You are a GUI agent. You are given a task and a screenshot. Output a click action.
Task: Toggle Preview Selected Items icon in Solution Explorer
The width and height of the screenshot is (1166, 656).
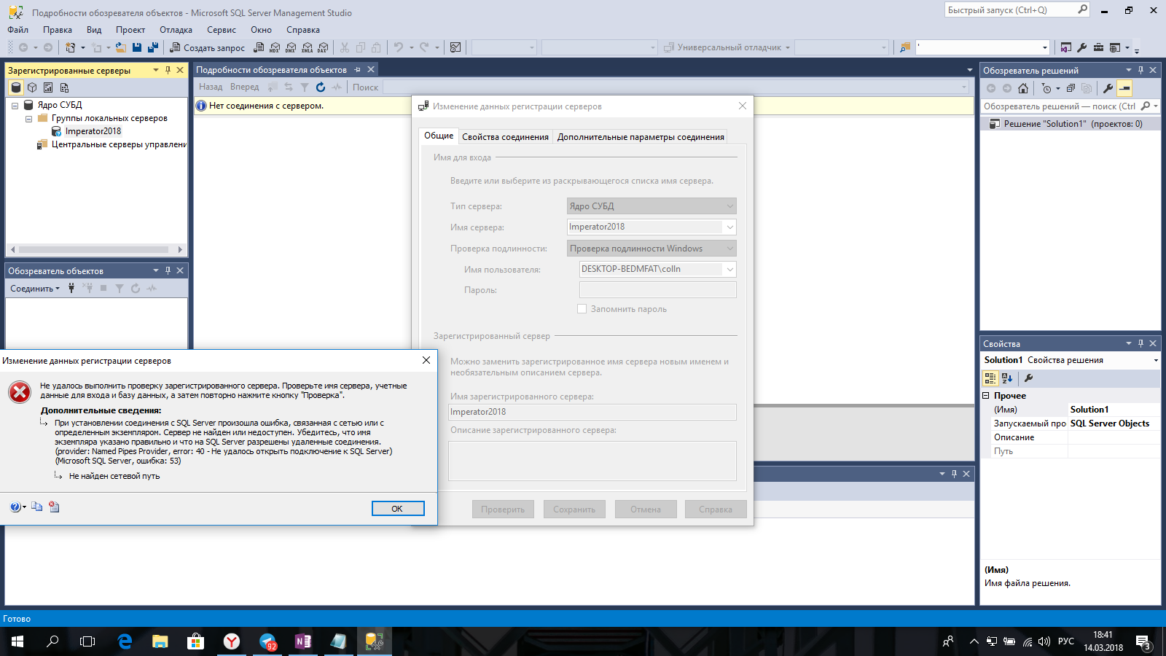pyautogui.click(x=1124, y=88)
